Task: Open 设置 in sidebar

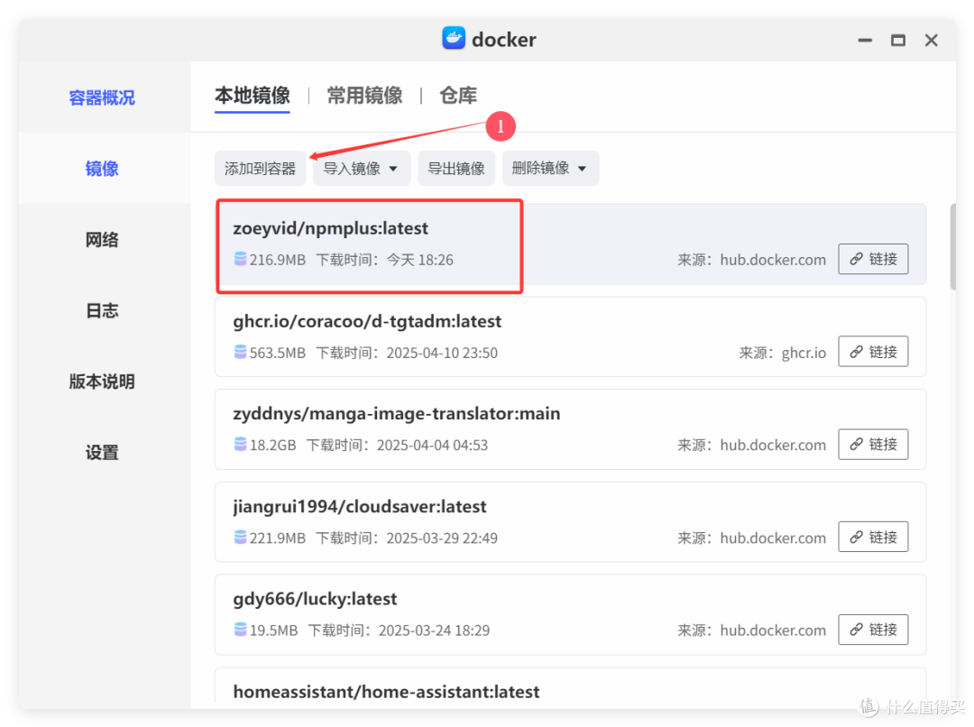Action: [x=102, y=453]
